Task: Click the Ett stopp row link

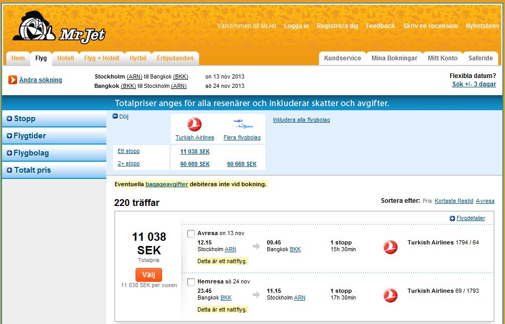Action: [129, 151]
